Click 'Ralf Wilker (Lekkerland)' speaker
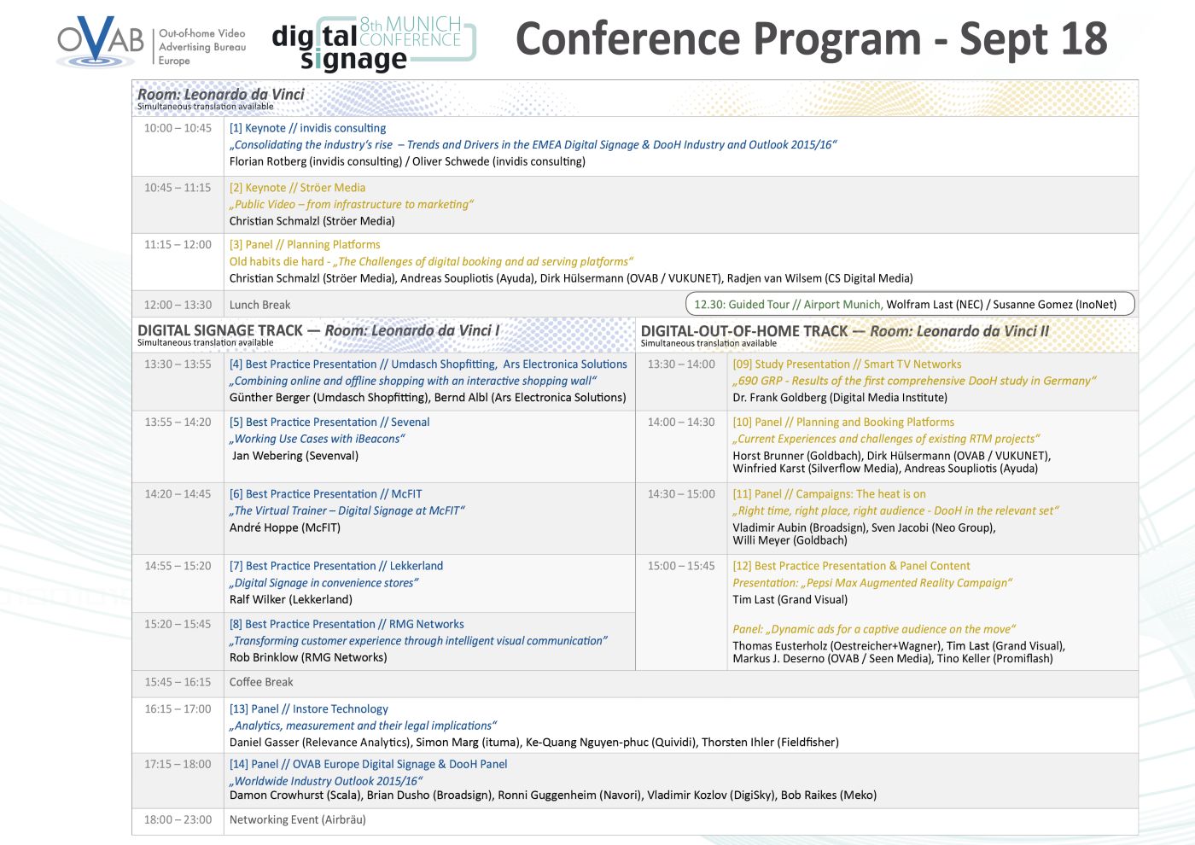 tap(291, 599)
